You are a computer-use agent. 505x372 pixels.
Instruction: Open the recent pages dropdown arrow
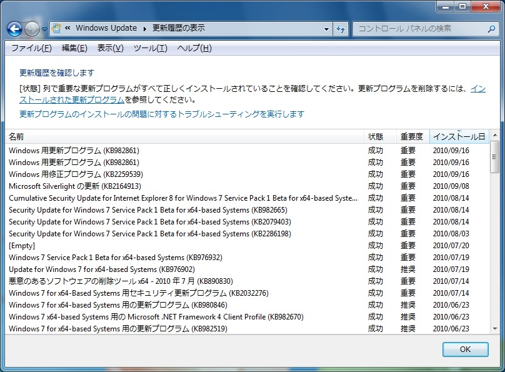click(44, 29)
